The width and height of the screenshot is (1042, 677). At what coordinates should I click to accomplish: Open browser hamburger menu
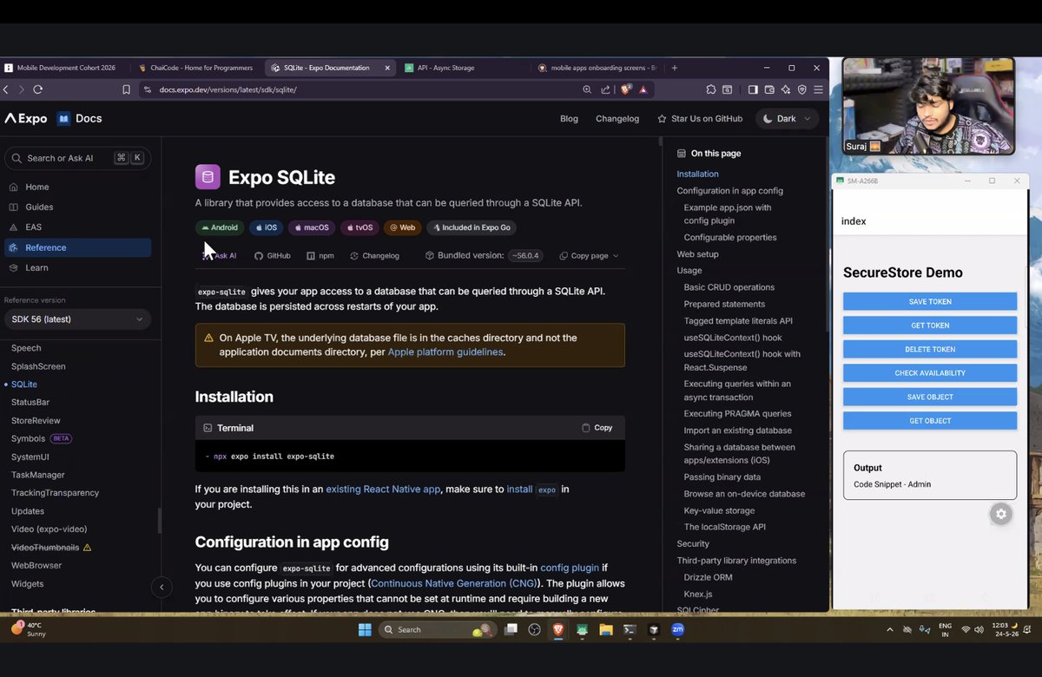(818, 89)
